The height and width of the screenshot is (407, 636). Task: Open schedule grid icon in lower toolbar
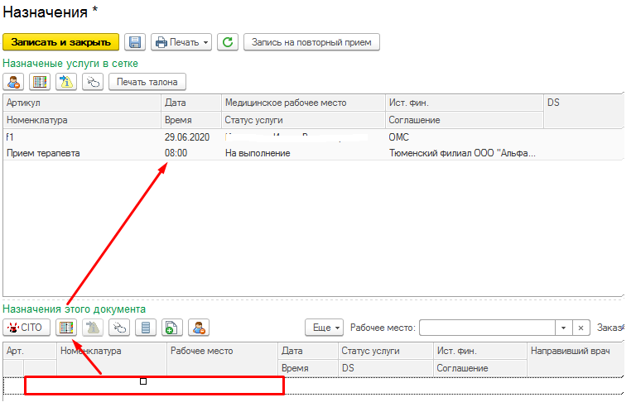click(x=66, y=327)
